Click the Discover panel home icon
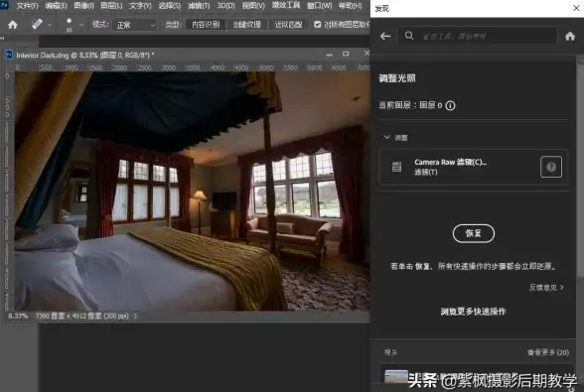The width and height of the screenshot is (584, 392). tap(570, 36)
